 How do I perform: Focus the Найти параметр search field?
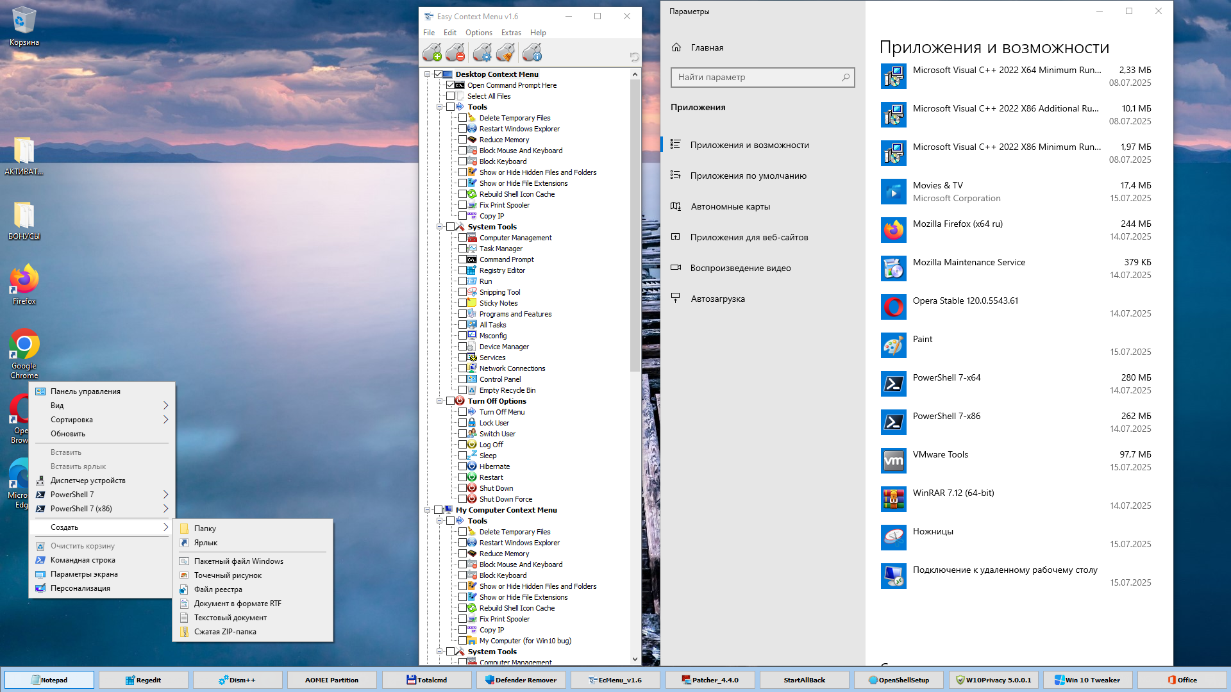pyautogui.click(x=762, y=78)
